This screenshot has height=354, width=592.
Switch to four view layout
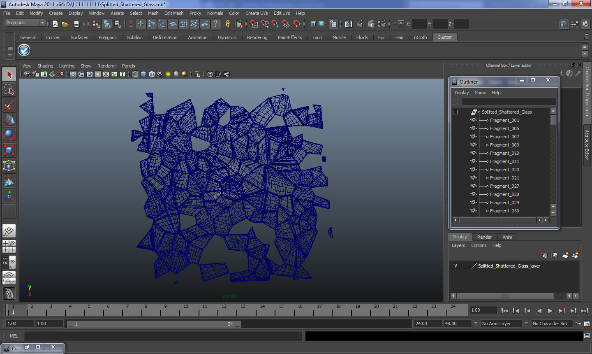click(9, 247)
